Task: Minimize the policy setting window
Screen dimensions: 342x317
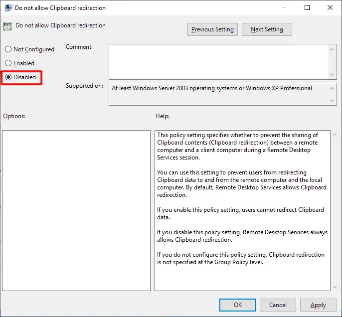Action: (285, 8)
